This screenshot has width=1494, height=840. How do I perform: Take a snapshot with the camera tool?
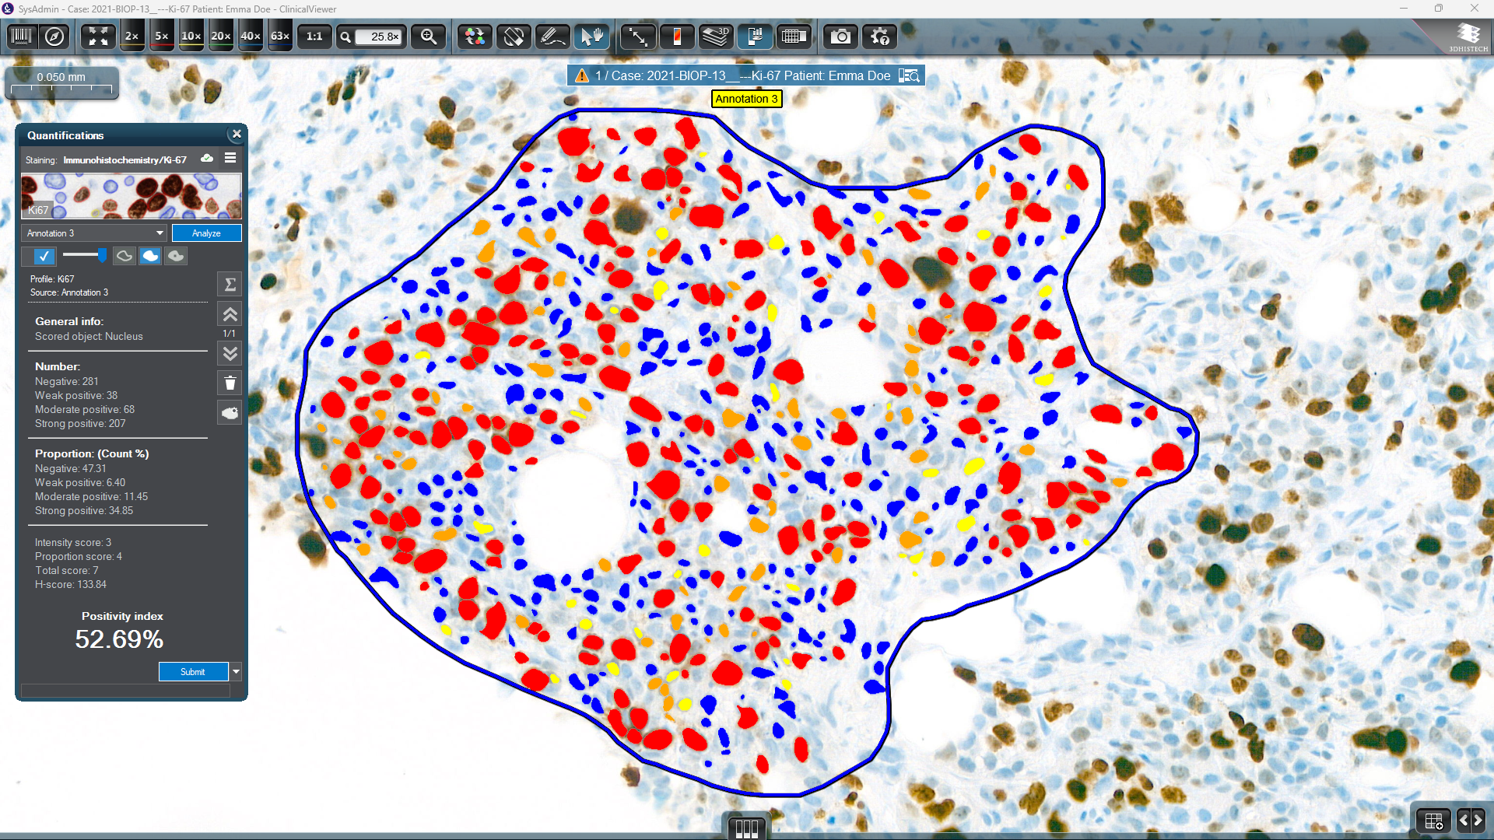coord(840,36)
